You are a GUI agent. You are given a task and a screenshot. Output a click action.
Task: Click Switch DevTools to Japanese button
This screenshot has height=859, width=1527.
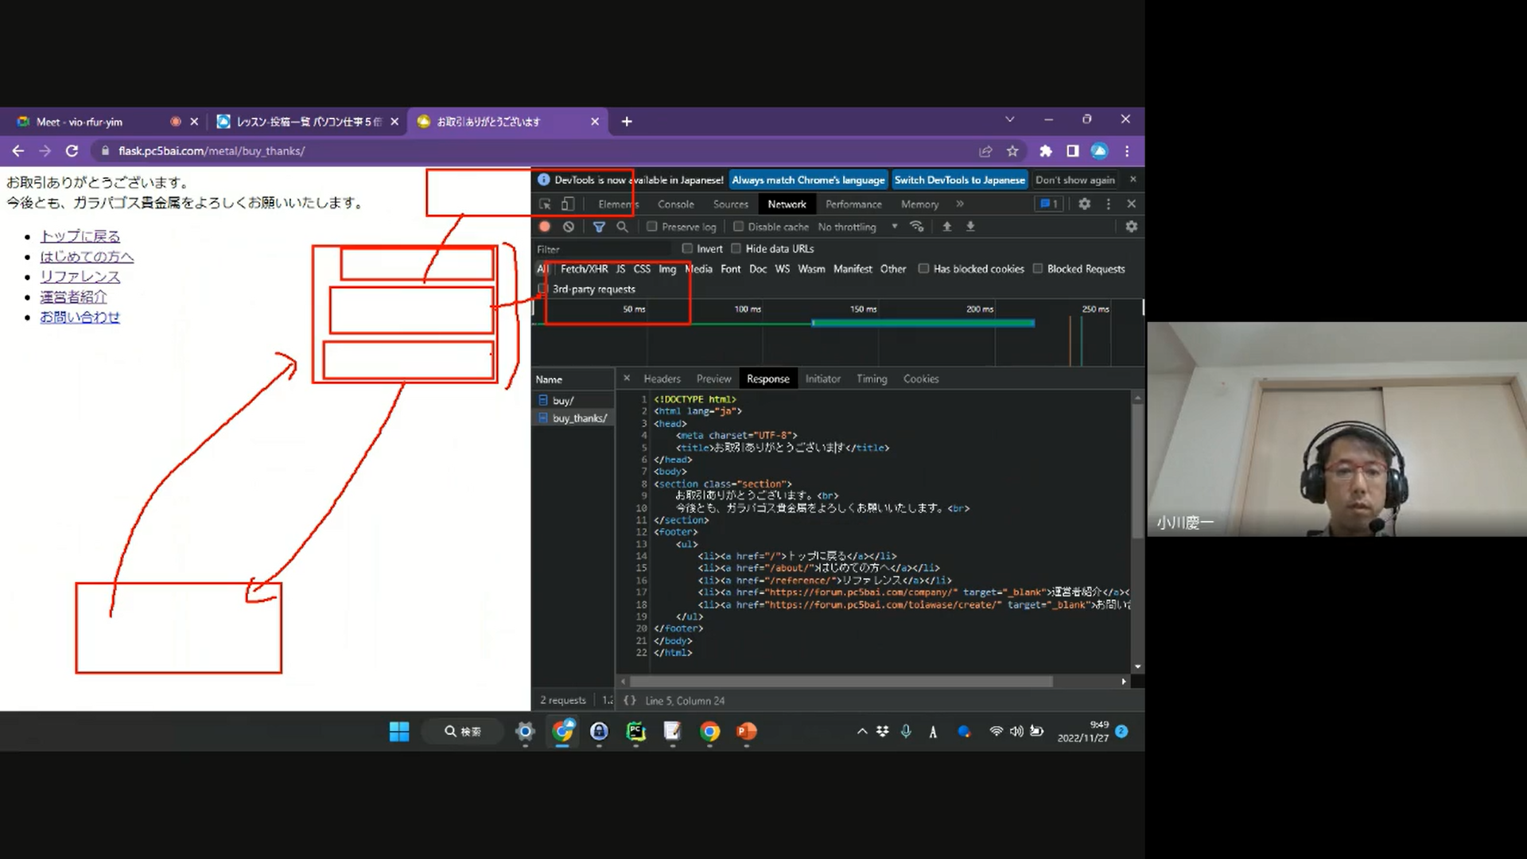tap(959, 180)
